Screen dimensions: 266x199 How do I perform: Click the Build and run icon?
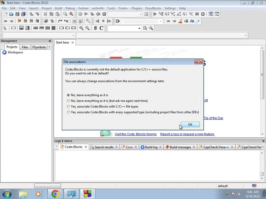coord(92,14)
